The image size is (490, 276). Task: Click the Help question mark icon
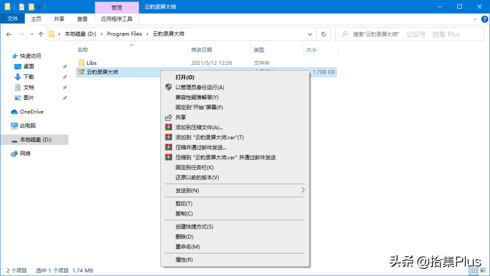click(x=485, y=19)
